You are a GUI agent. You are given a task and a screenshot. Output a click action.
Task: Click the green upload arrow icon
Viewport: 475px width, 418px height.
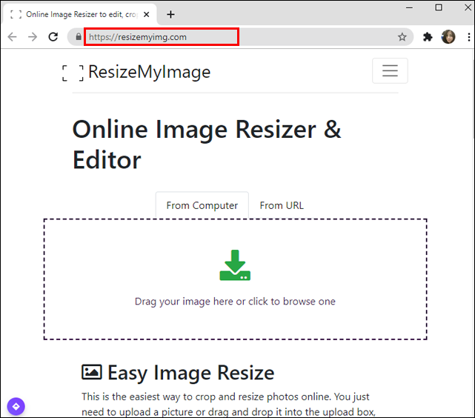pyautogui.click(x=235, y=265)
